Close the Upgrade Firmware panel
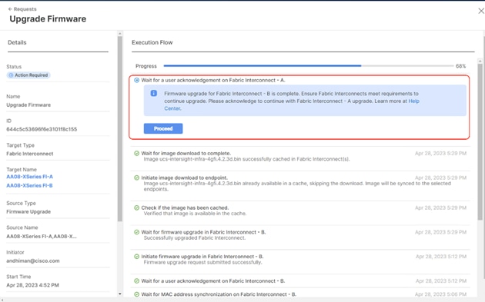The height and width of the screenshot is (302, 485). point(481,11)
